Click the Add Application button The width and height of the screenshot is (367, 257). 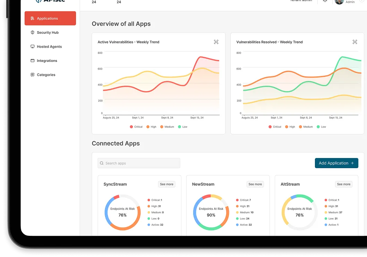tap(336, 163)
